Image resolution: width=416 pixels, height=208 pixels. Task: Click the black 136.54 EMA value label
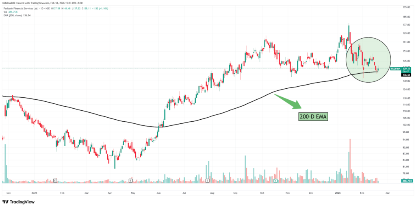point(407,75)
